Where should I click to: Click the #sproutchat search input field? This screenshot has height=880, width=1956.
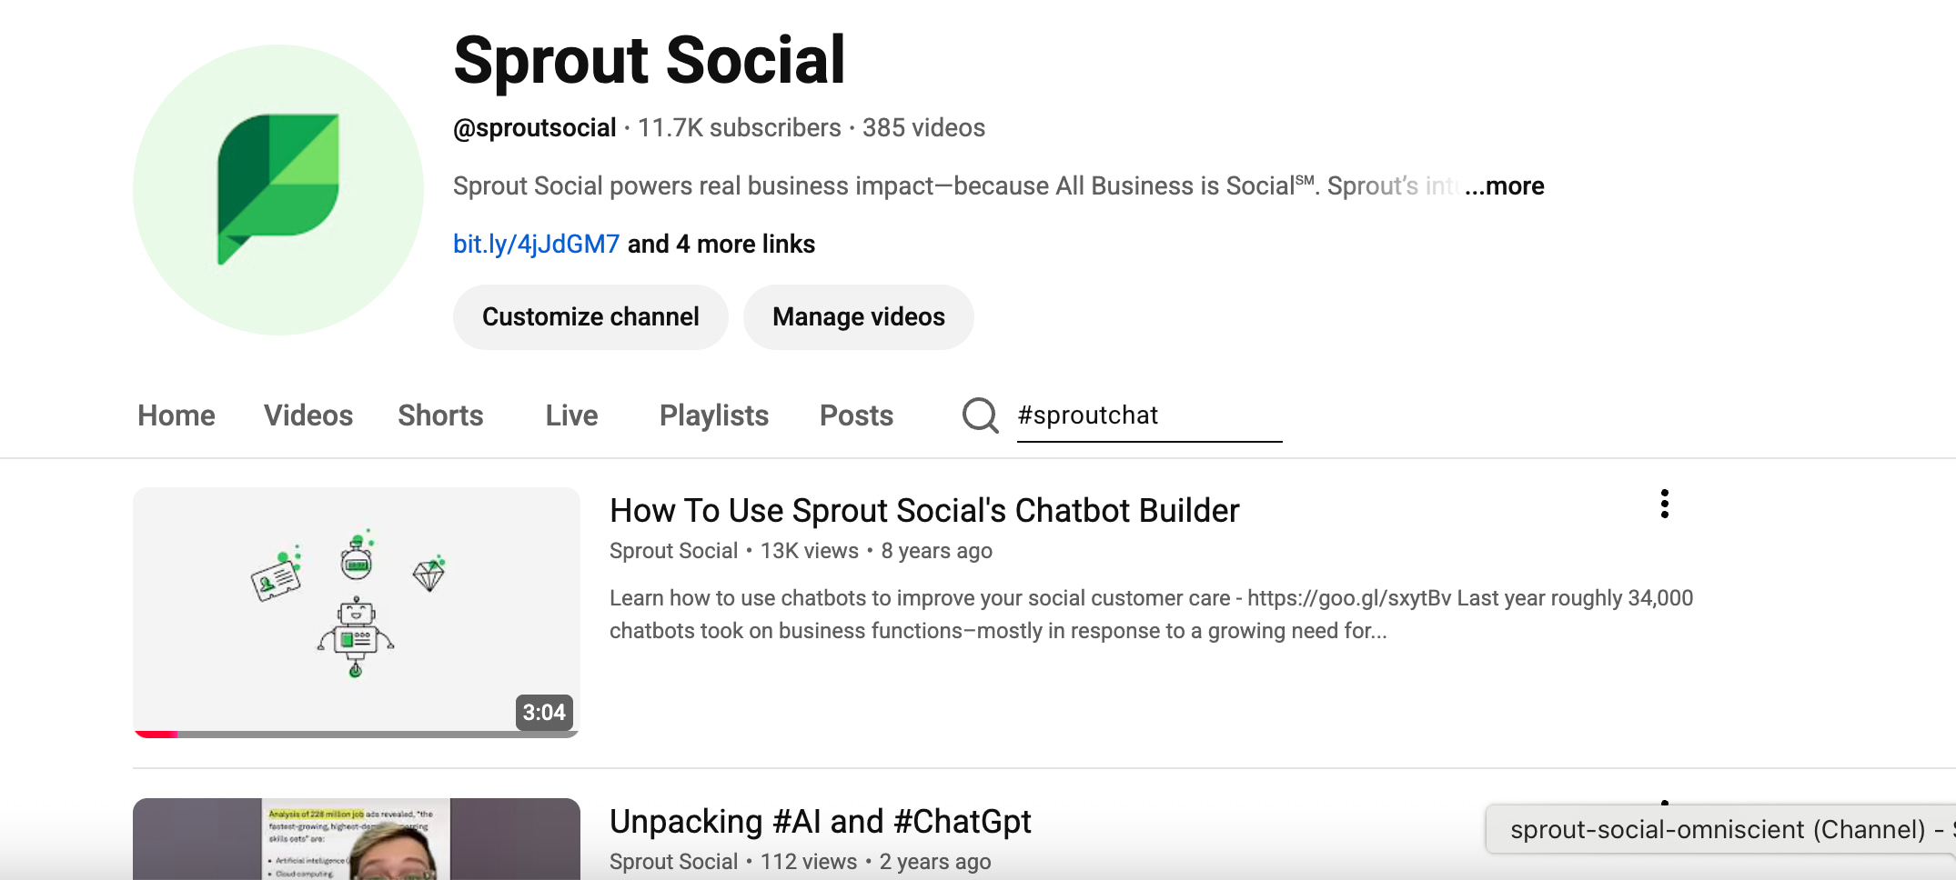pyautogui.click(x=1146, y=415)
